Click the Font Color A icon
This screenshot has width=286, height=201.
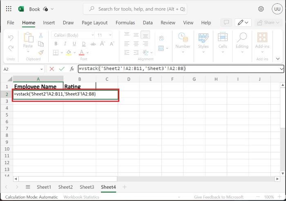[x=82, y=53]
